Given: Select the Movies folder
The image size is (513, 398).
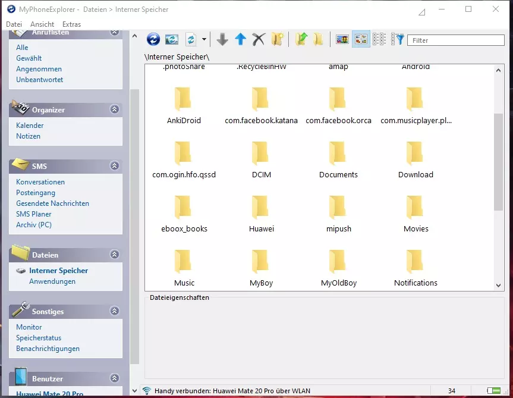Looking at the screenshot, I should coord(416,214).
